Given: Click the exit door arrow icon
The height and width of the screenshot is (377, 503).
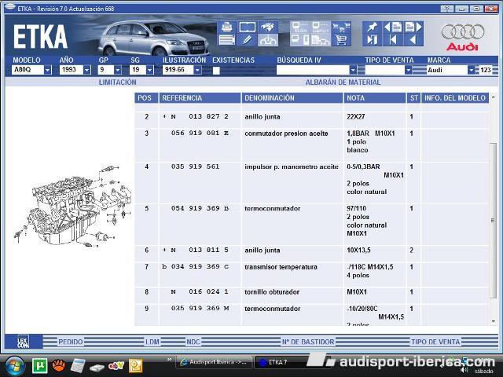Looking at the screenshot, I should pyautogui.click(x=372, y=40).
